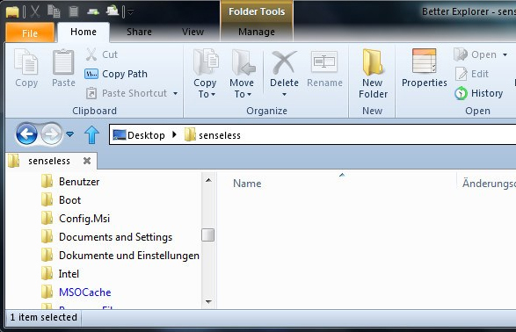
Task: Click the Open button in Open group
Action: (475, 54)
